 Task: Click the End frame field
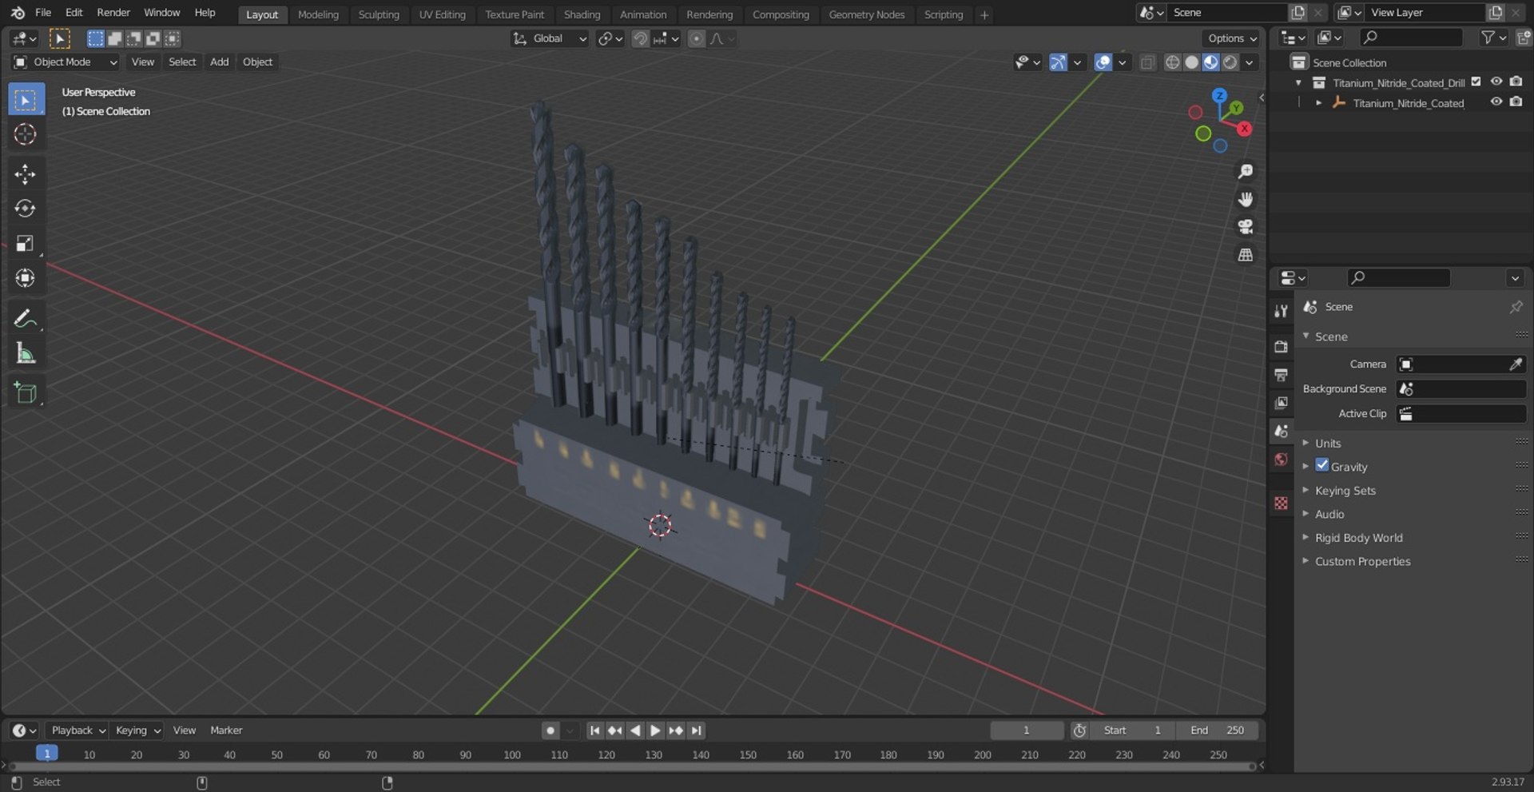[1217, 730]
